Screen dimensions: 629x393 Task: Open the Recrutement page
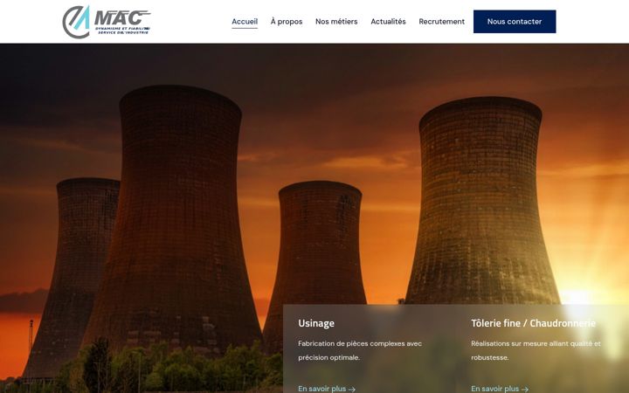442,22
